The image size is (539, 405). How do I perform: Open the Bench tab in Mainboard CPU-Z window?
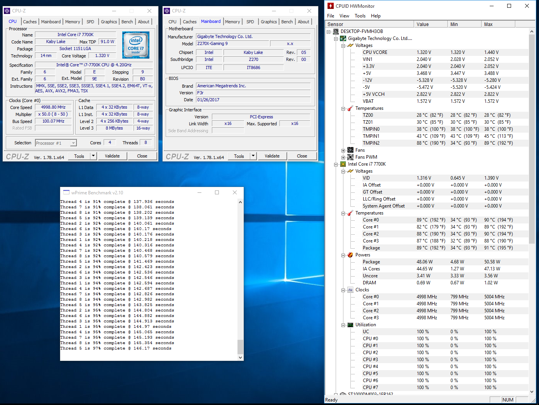287,22
